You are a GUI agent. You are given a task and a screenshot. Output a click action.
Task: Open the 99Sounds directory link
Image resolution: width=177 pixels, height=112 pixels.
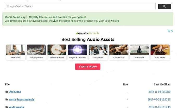(x=15, y=92)
